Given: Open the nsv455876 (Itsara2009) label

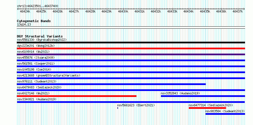Looking at the screenshot, I should (36, 58).
